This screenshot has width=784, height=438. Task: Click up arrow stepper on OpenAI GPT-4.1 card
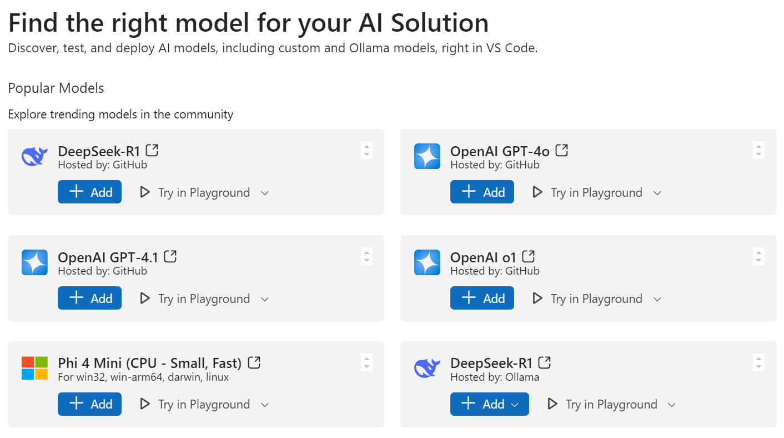366,252
